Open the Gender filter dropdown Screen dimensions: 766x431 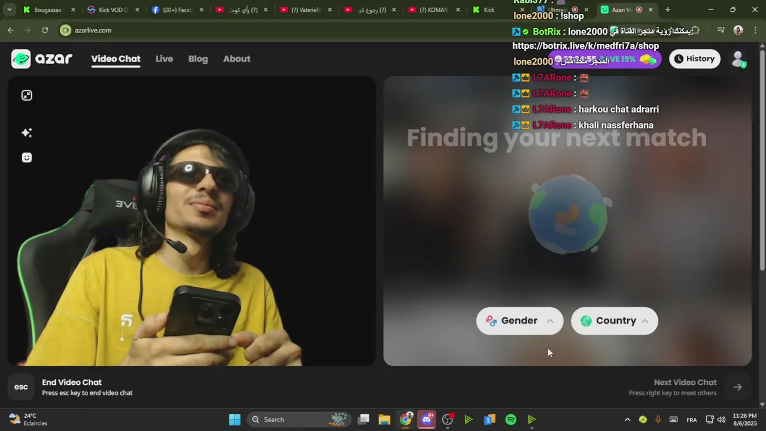click(519, 321)
